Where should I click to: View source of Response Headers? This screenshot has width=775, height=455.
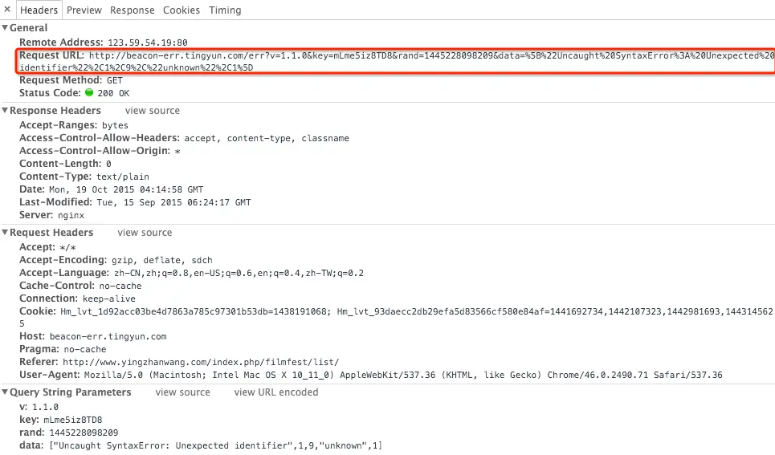pos(153,111)
